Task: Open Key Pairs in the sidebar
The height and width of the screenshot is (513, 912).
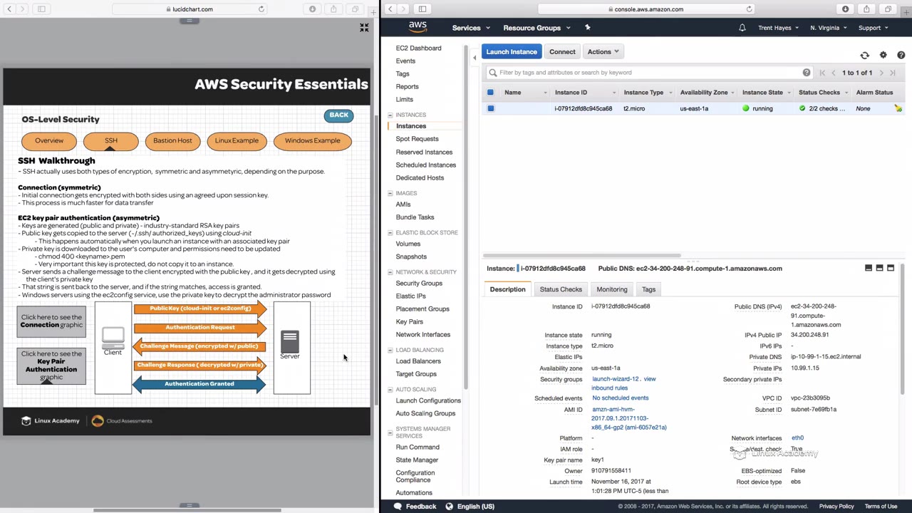Action: [410, 321]
